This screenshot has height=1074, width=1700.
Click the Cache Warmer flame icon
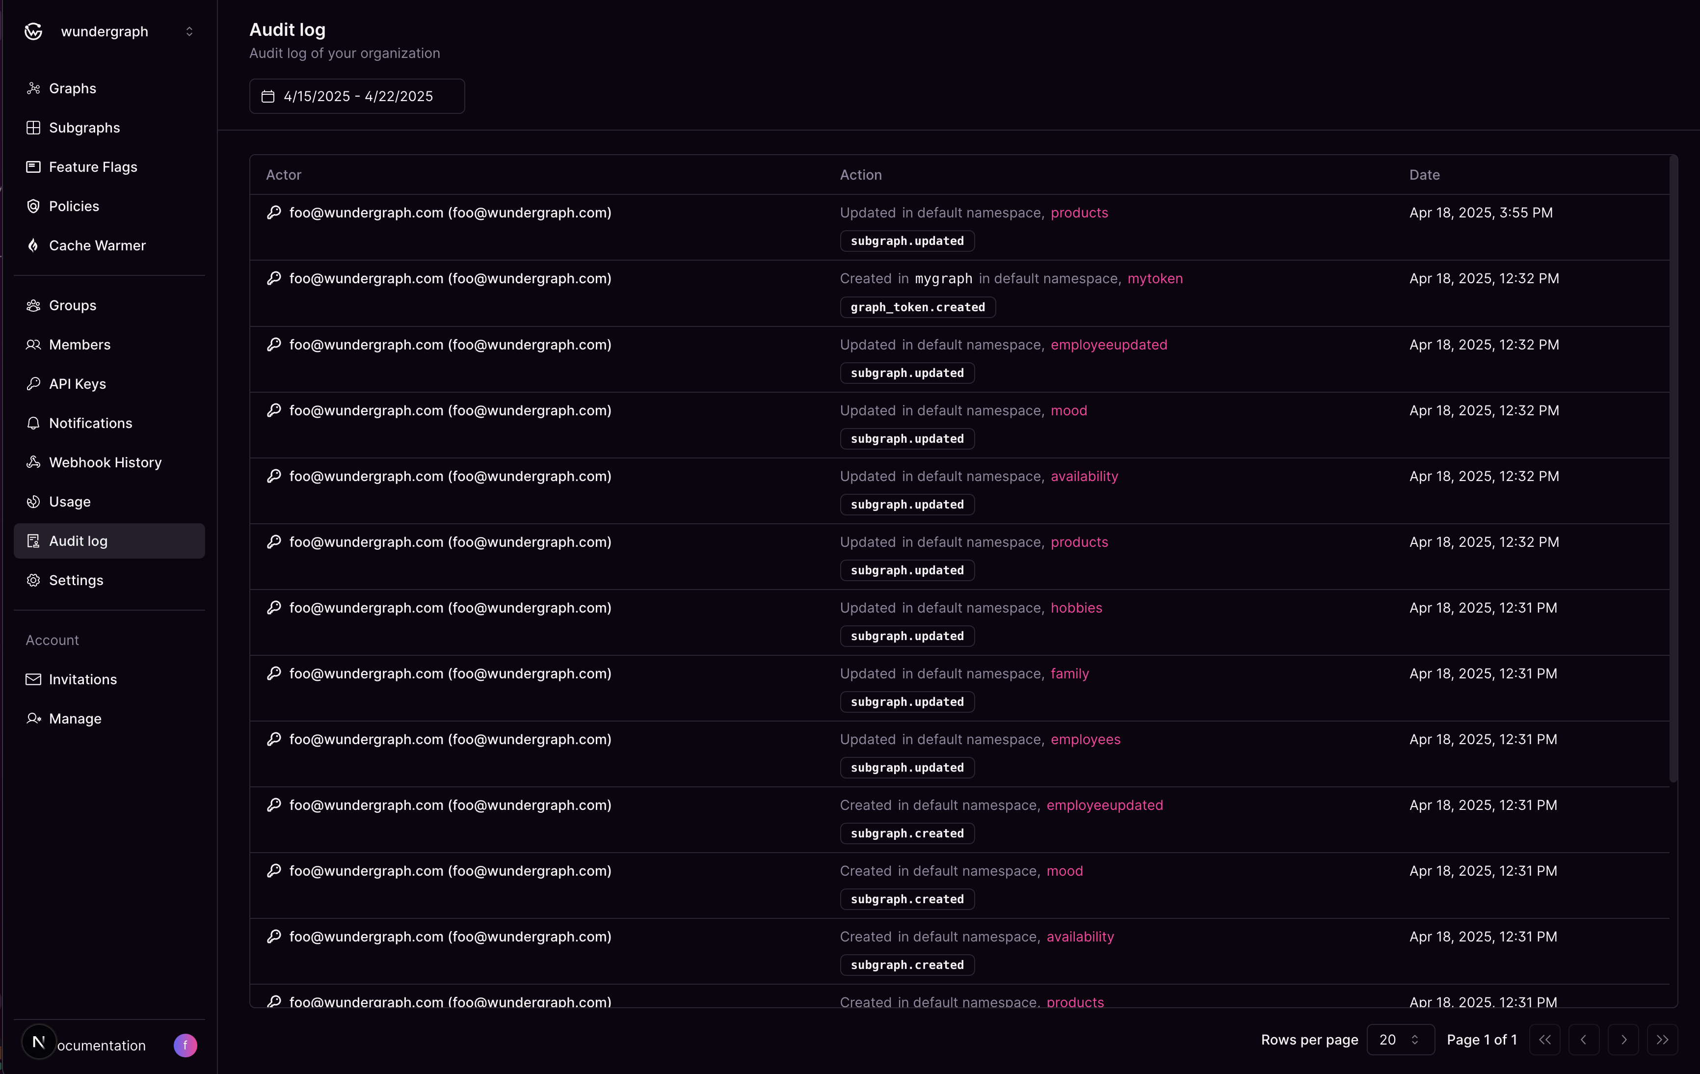point(33,245)
